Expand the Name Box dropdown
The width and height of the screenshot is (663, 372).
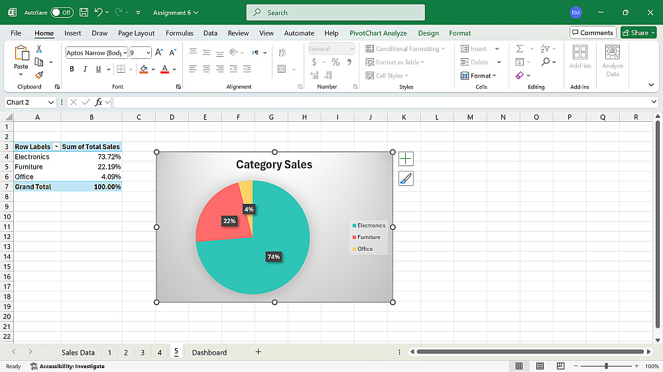[x=51, y=103]
